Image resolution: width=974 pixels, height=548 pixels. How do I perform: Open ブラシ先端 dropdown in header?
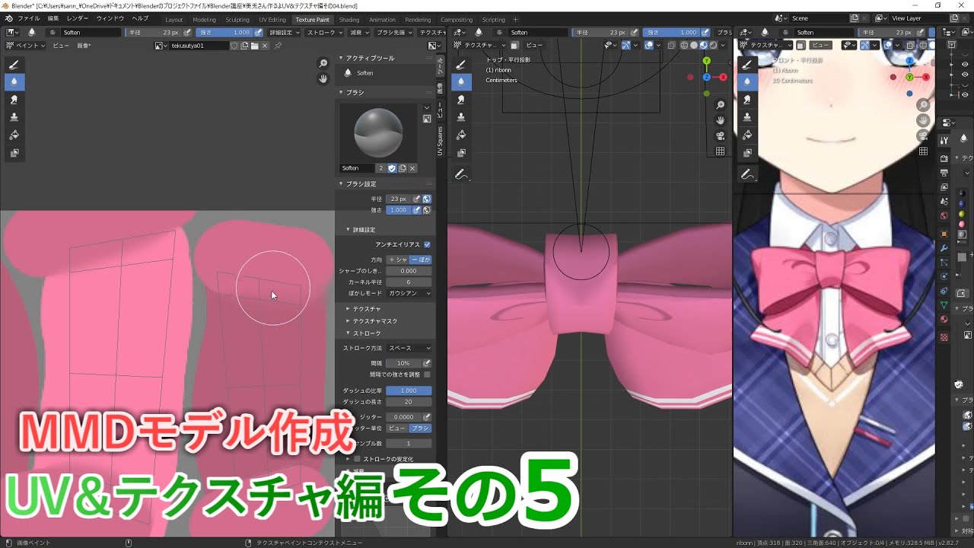click(x=395, y=32)
